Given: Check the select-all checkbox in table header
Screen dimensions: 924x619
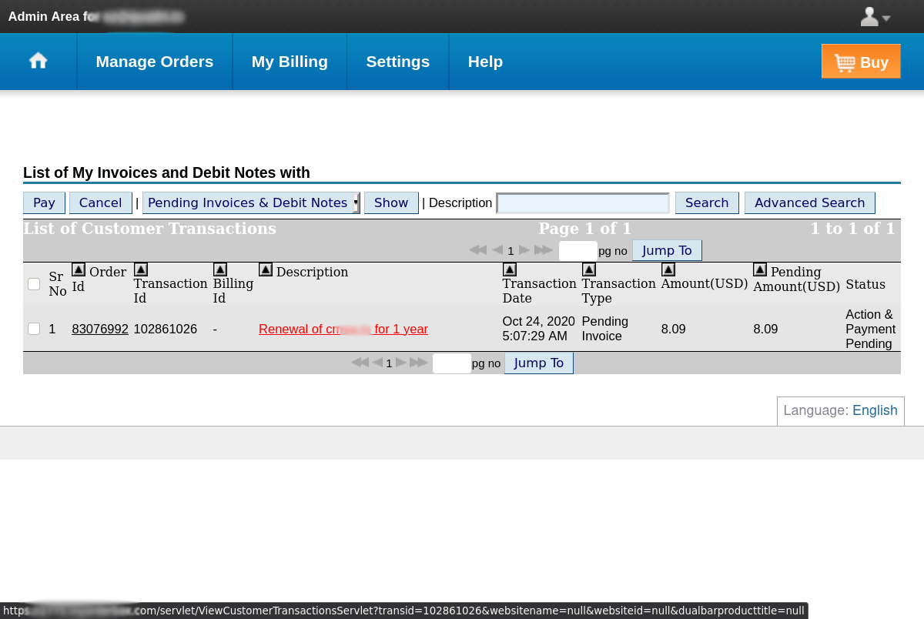Looking at the screenshot, I should pos(33,284).
